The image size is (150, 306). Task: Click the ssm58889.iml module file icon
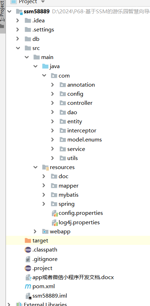tap(29, 296)
